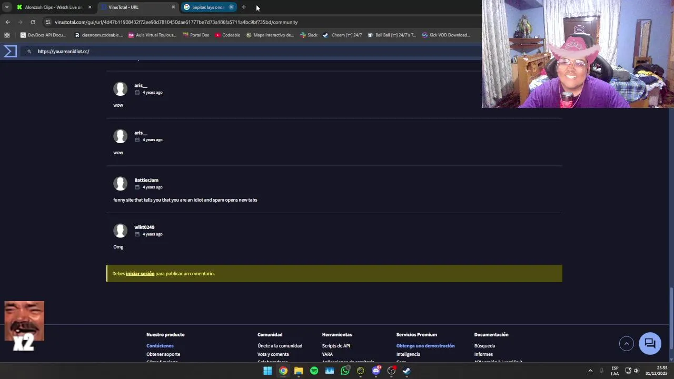
Task: Open File Explorer from taskbar
Action: (x=299, y=371)
